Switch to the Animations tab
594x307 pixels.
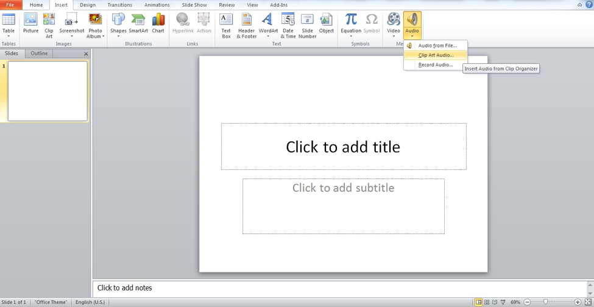tap(157, 5)
